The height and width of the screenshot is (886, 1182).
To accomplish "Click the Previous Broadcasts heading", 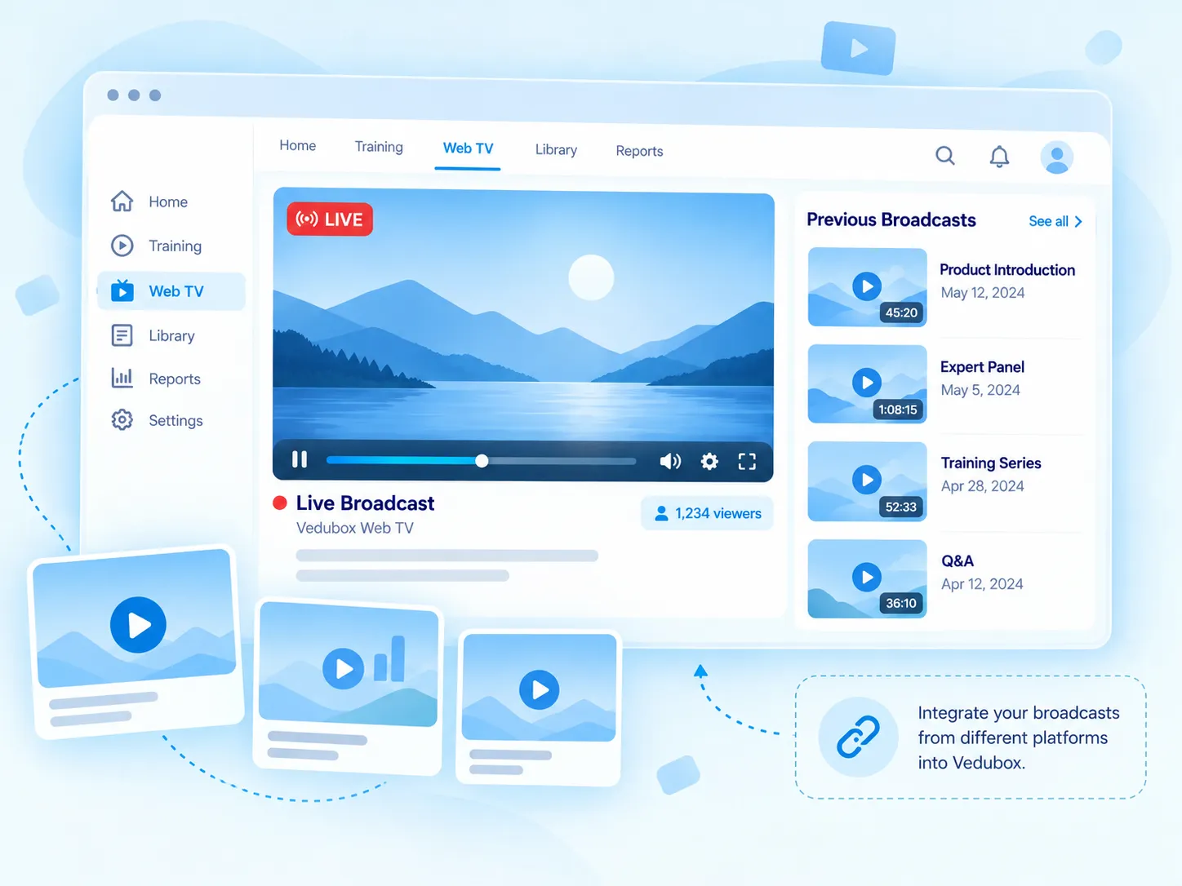I will (x=891, y=220).
